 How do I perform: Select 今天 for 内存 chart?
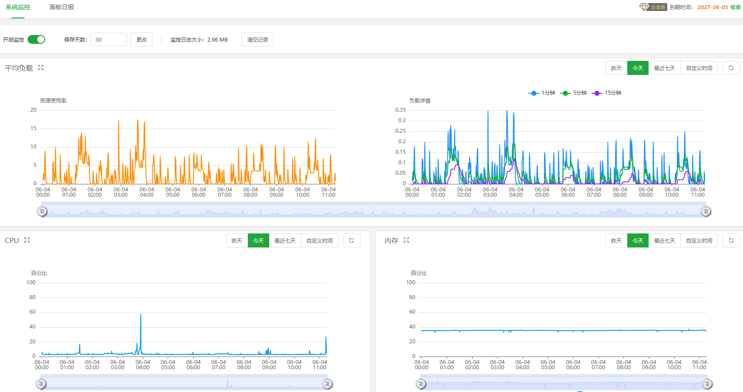638,240
